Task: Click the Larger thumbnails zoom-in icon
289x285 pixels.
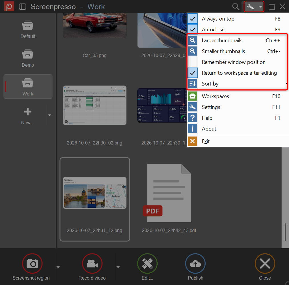Action: coord(192,40)
